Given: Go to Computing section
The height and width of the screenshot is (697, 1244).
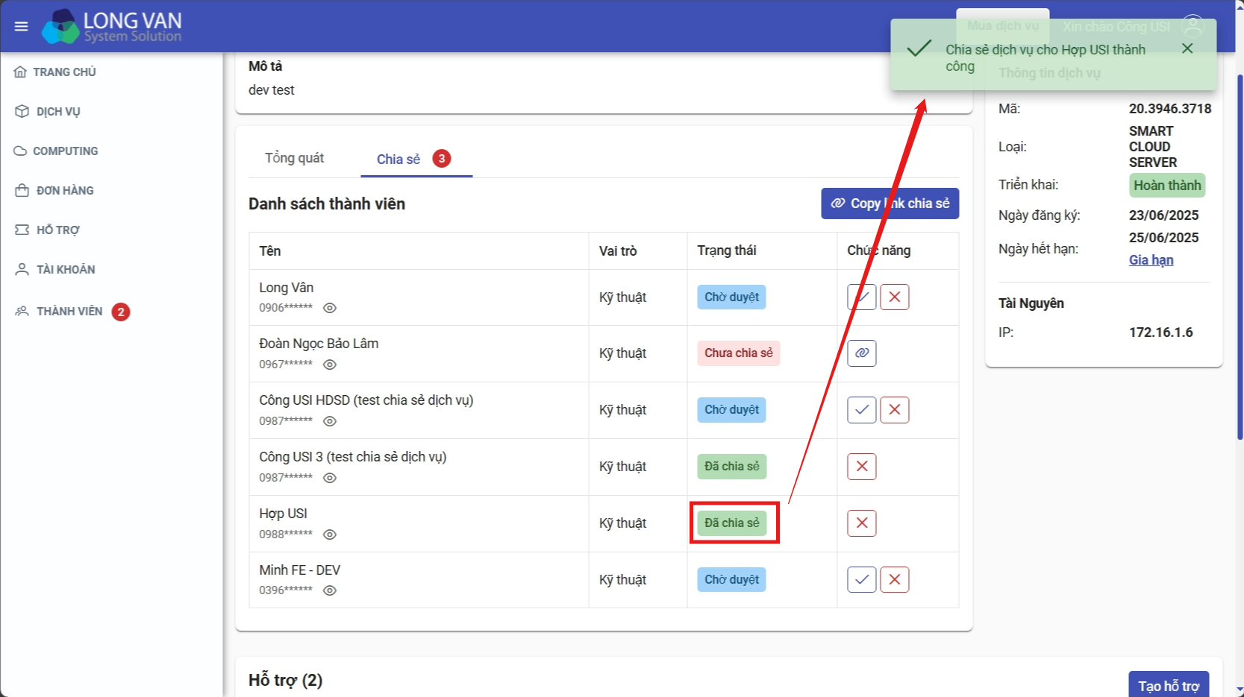Looking at the screenshot, I should click(56, 151).
